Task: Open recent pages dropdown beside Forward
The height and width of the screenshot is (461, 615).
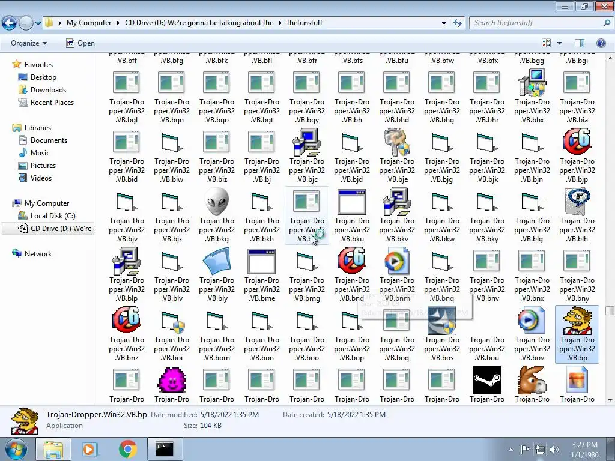Action: 38,23
